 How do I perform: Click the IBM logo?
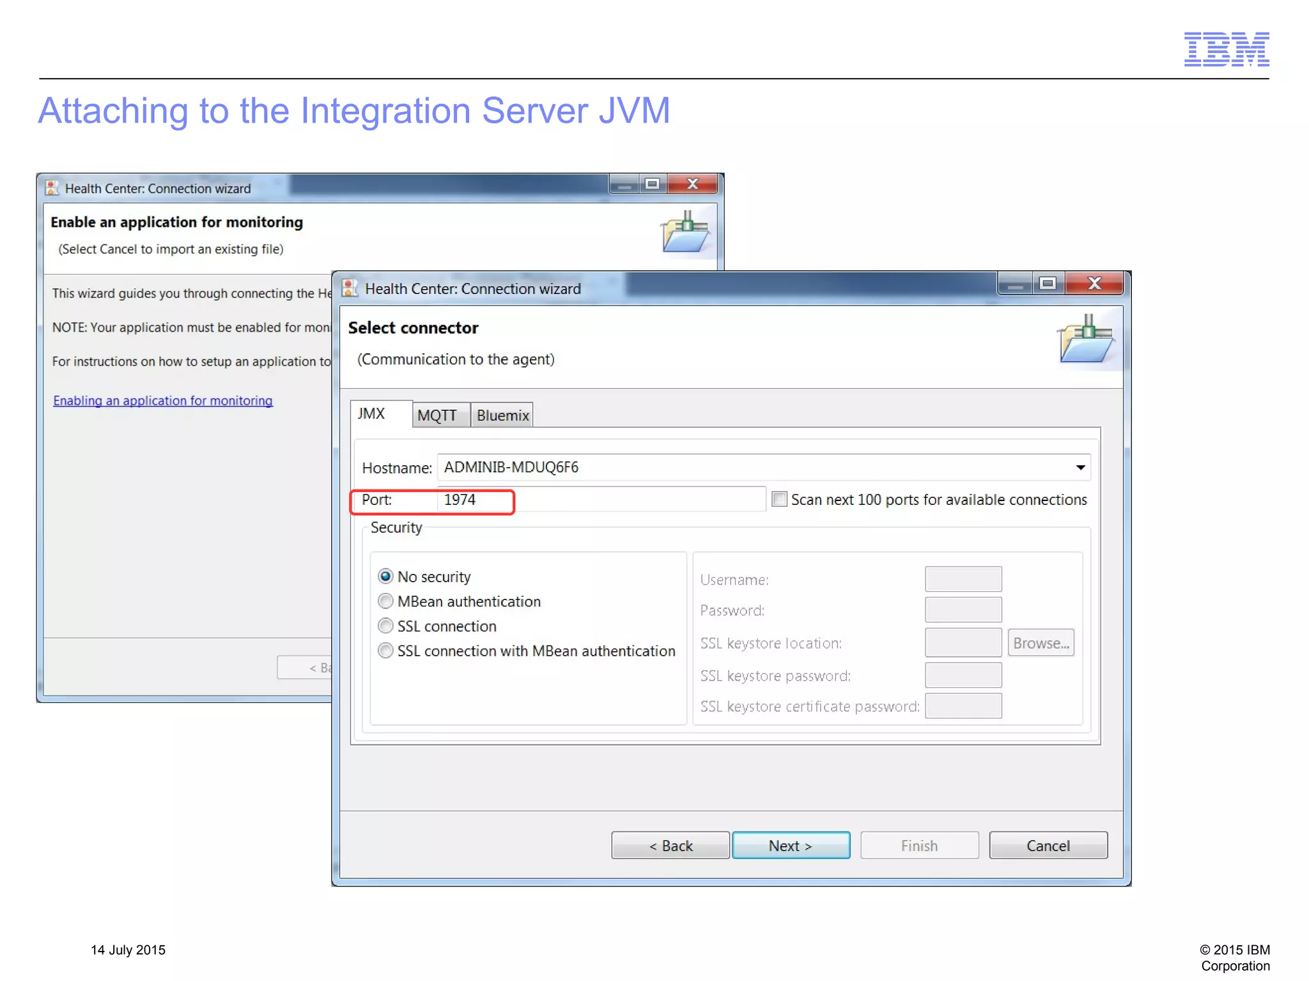click(1227, 49)
